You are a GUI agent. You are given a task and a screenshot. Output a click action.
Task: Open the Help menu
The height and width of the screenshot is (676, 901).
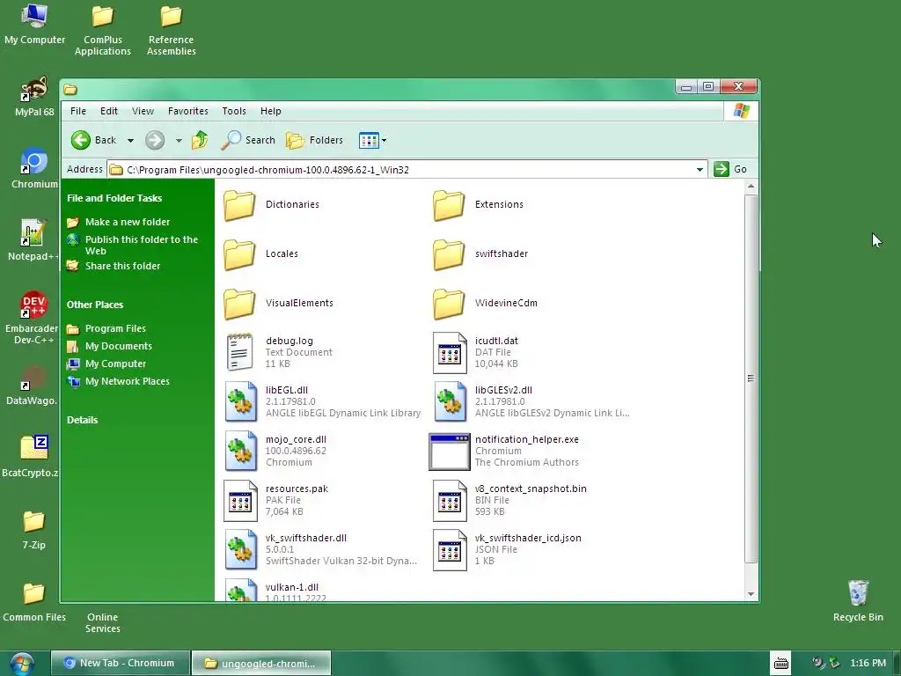271,111
